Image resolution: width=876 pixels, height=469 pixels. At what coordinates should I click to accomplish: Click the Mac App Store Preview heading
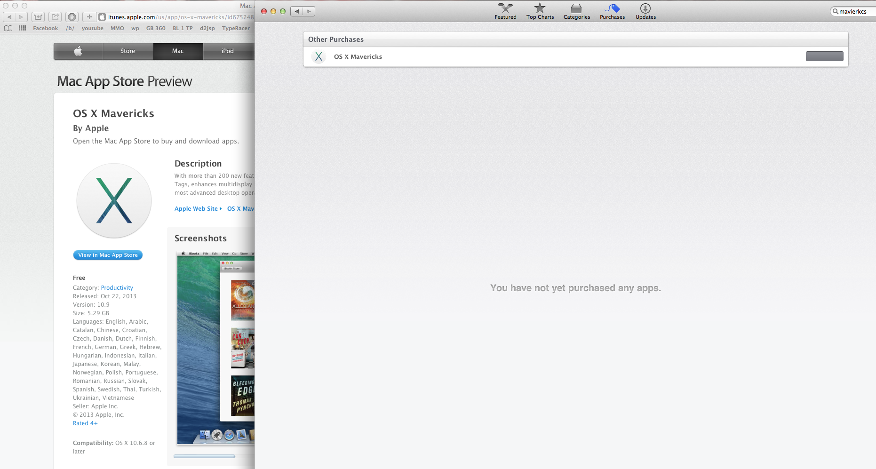pyautogui.click(x=125, y=81)
